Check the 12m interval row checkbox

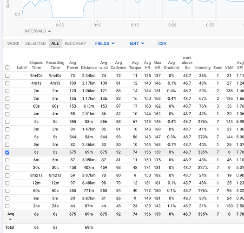point(7,183)
